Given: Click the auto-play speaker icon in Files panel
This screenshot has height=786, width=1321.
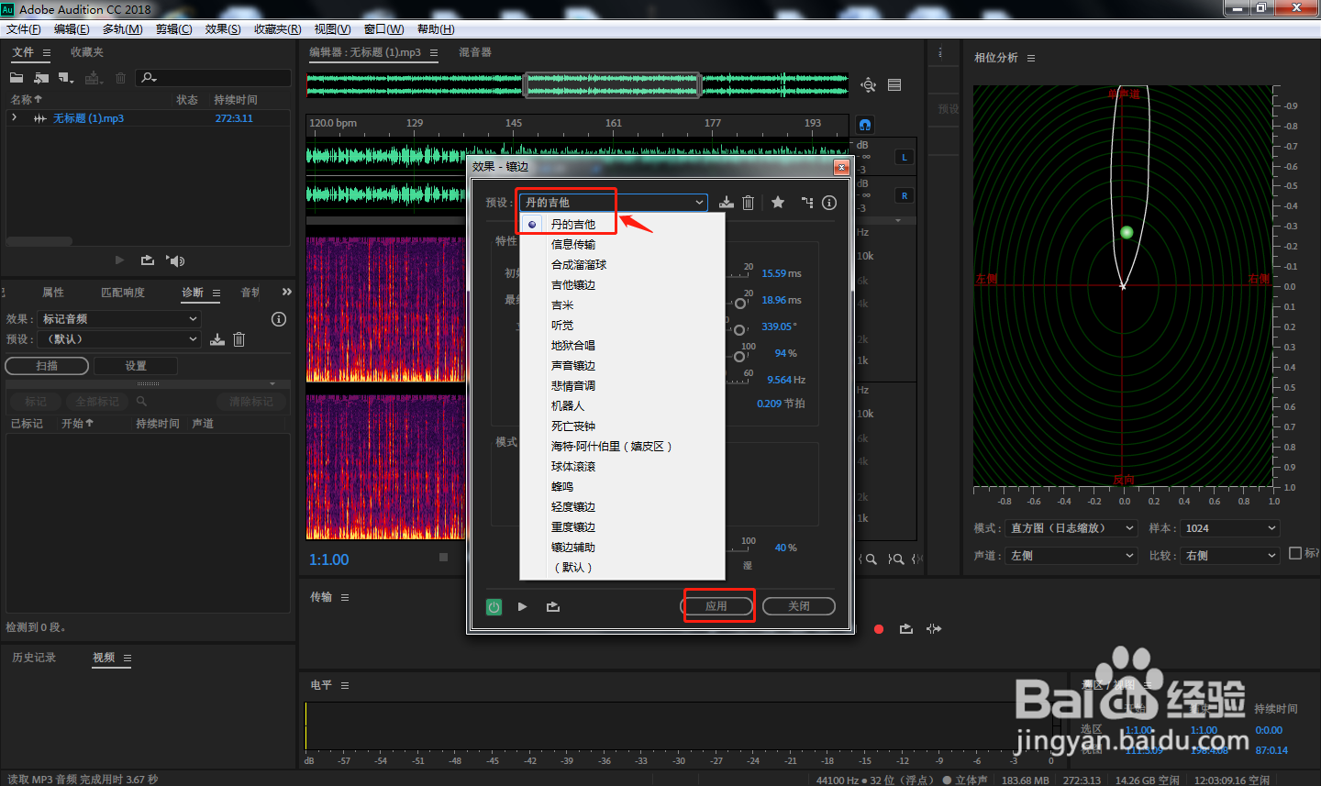Looking at the screenshot, I should point(175,260).
